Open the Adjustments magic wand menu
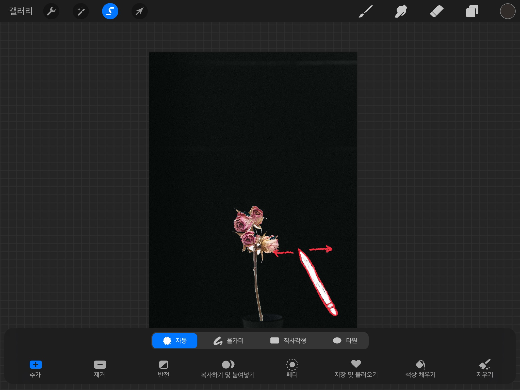 point(81,11)
